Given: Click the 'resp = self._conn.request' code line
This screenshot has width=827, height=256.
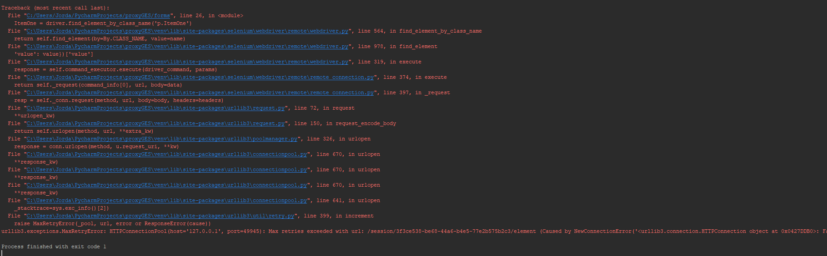Looking at the screenshot, I should tap(119, 100).
